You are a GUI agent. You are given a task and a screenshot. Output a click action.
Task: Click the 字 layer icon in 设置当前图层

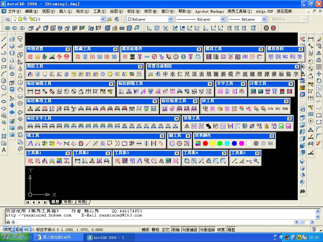click(x=296, y=74)
